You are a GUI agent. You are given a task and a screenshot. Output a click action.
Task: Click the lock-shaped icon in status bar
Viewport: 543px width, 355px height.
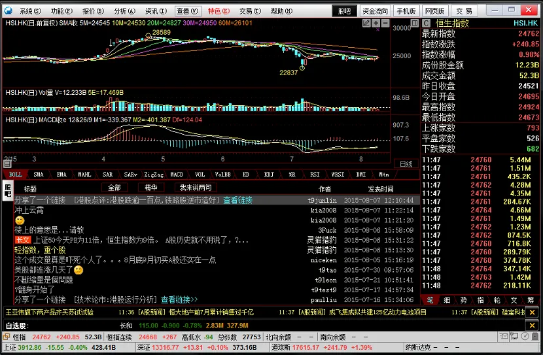click(x=535, y=336)
